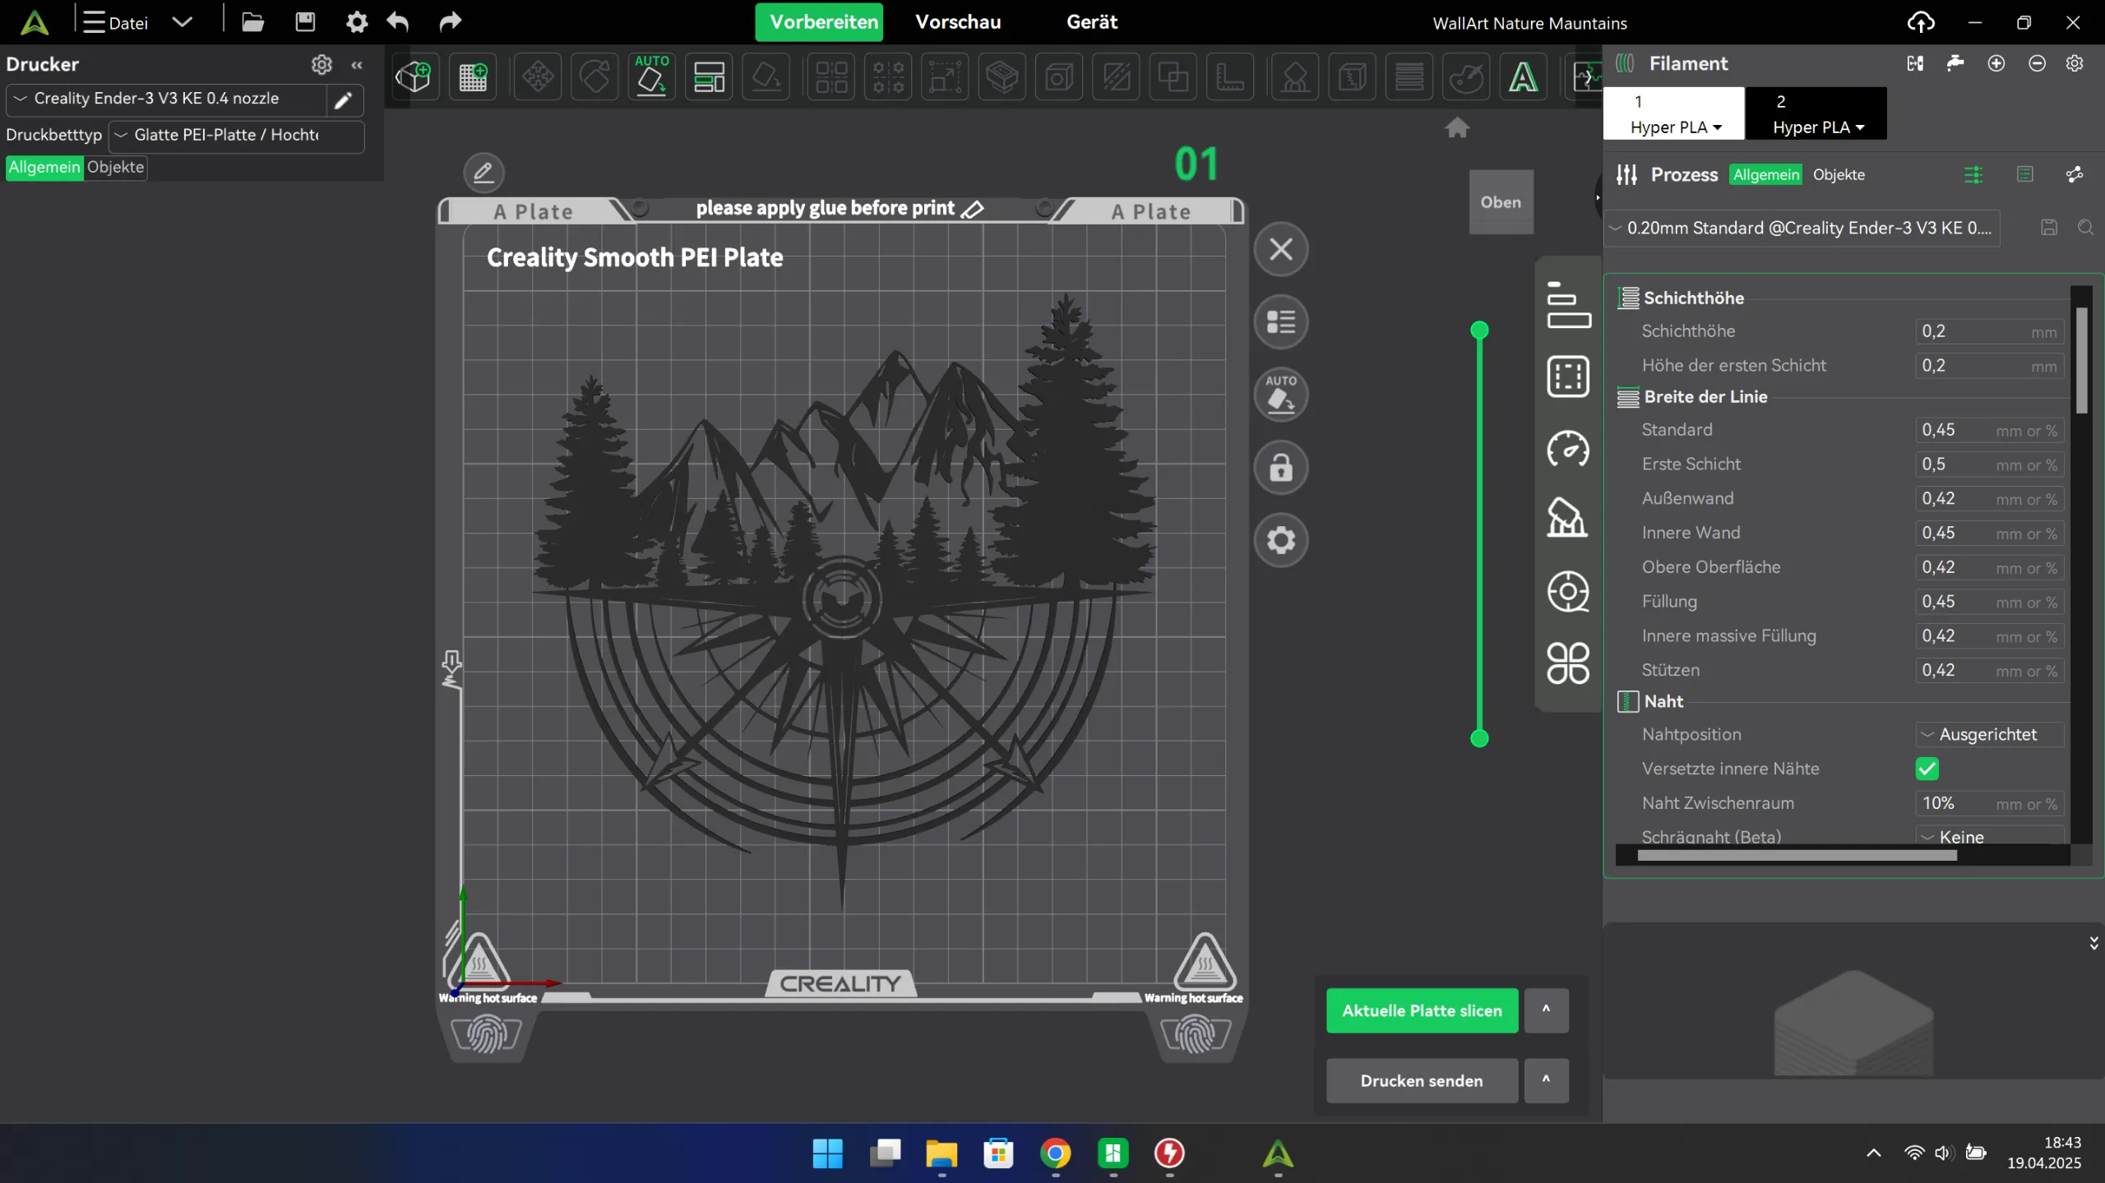This screenshot has height=1183, width=2105.
Task: Toggle advanced process settings mode
Action: coord(1973,174)
